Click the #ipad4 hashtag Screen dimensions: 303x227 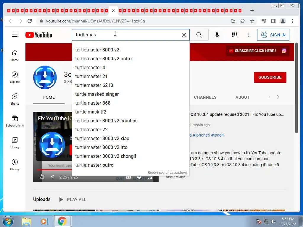pos(217,135)
